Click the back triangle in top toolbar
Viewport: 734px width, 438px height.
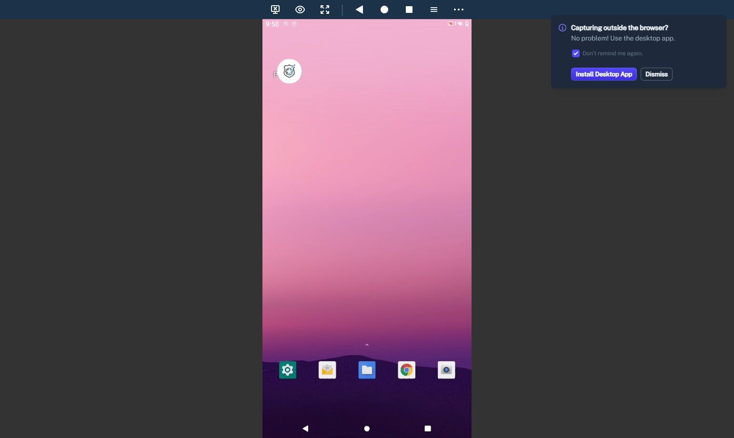(360, 10)
